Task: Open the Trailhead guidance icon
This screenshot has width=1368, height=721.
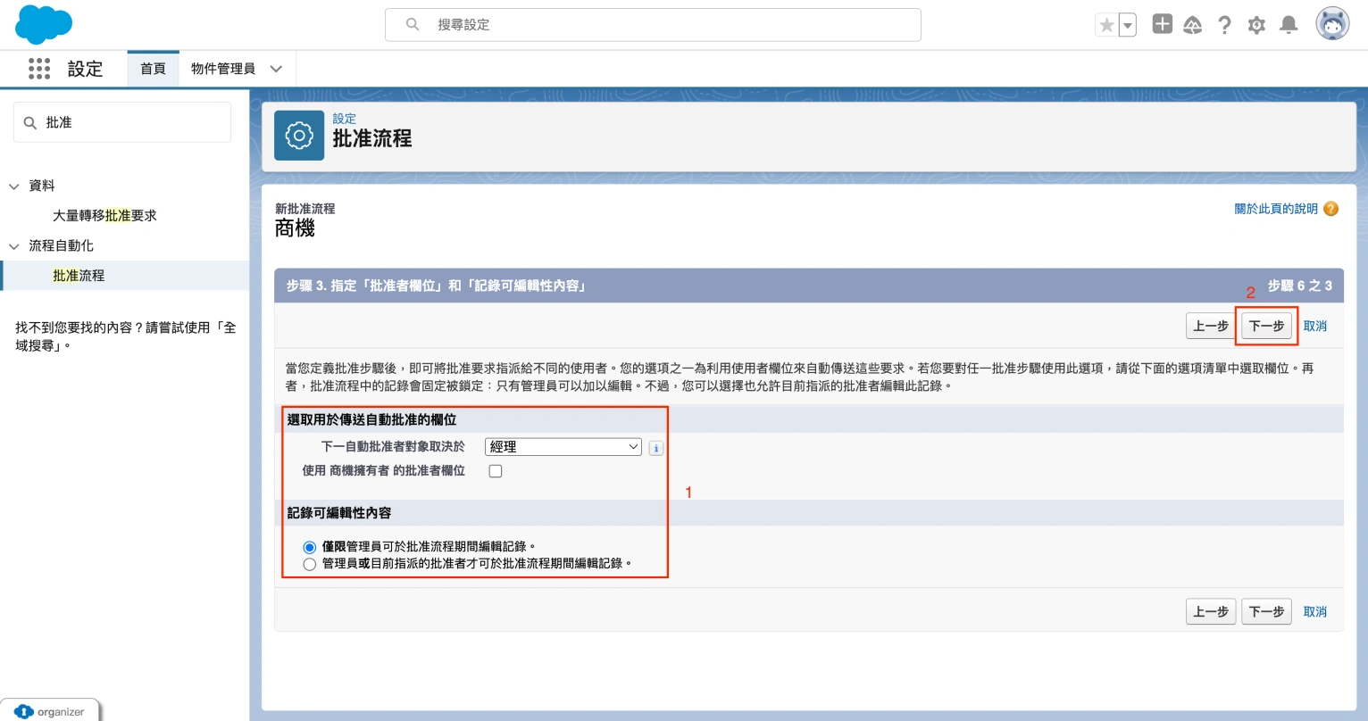Action: 1193,25
